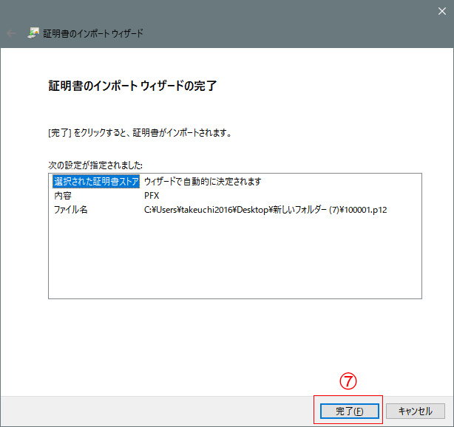Click the title bar text 証明書のインポート ウィザード
Image resolution: width=454 pixels, height=427 pixels.
pyautogui.click(x=95, y=33)
